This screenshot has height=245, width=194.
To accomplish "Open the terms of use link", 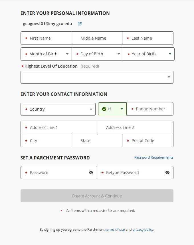I will (x=115, y=230).
